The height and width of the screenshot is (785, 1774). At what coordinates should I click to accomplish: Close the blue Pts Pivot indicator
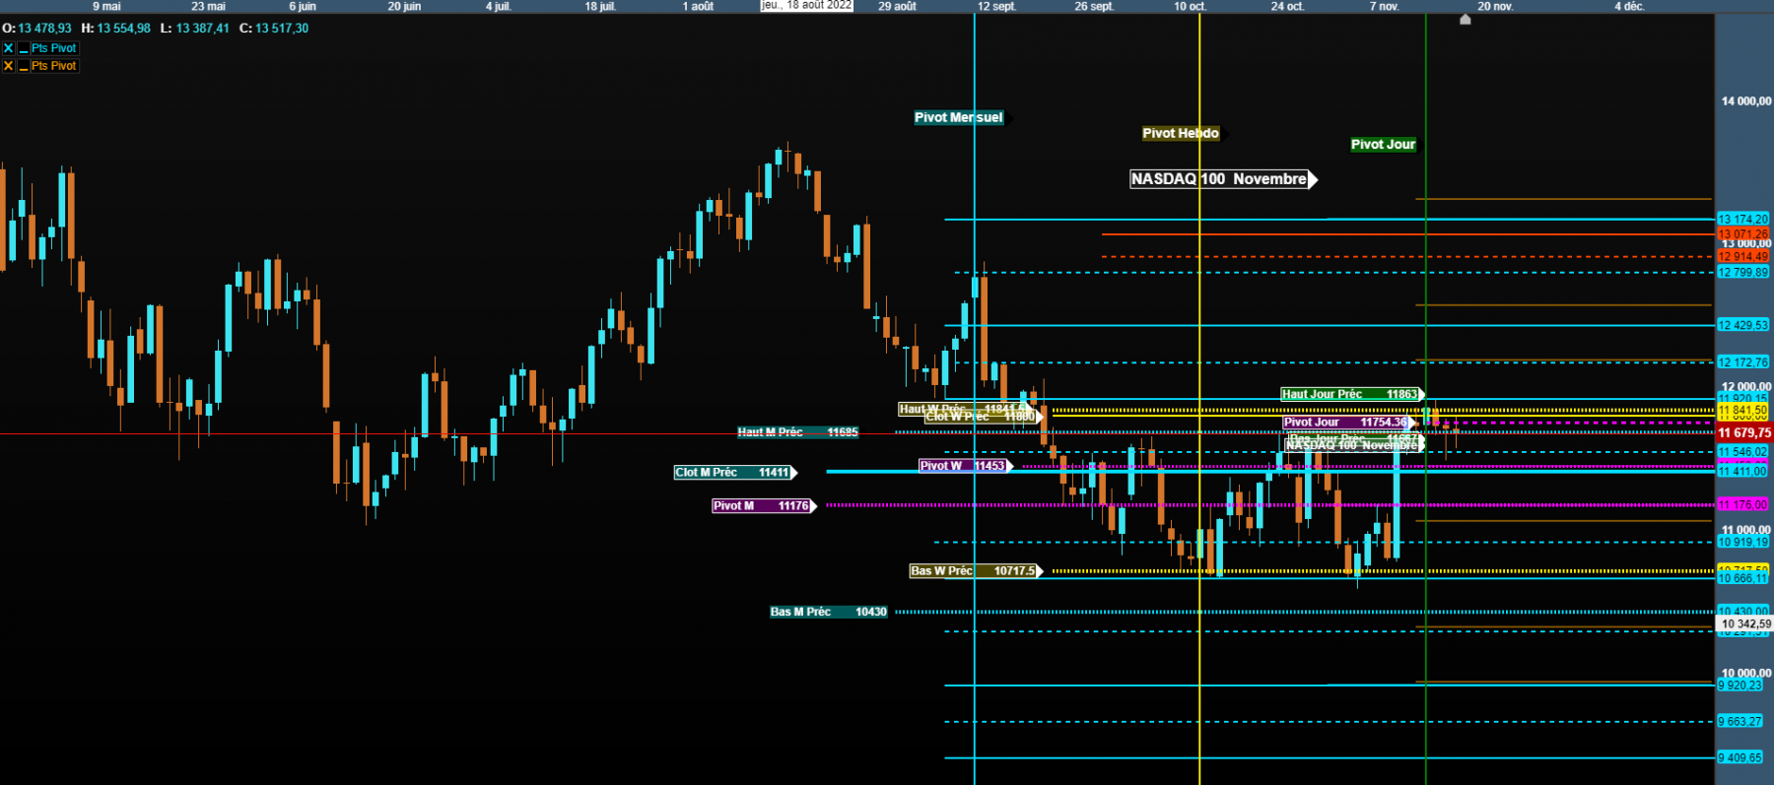(x=8, y=48)
